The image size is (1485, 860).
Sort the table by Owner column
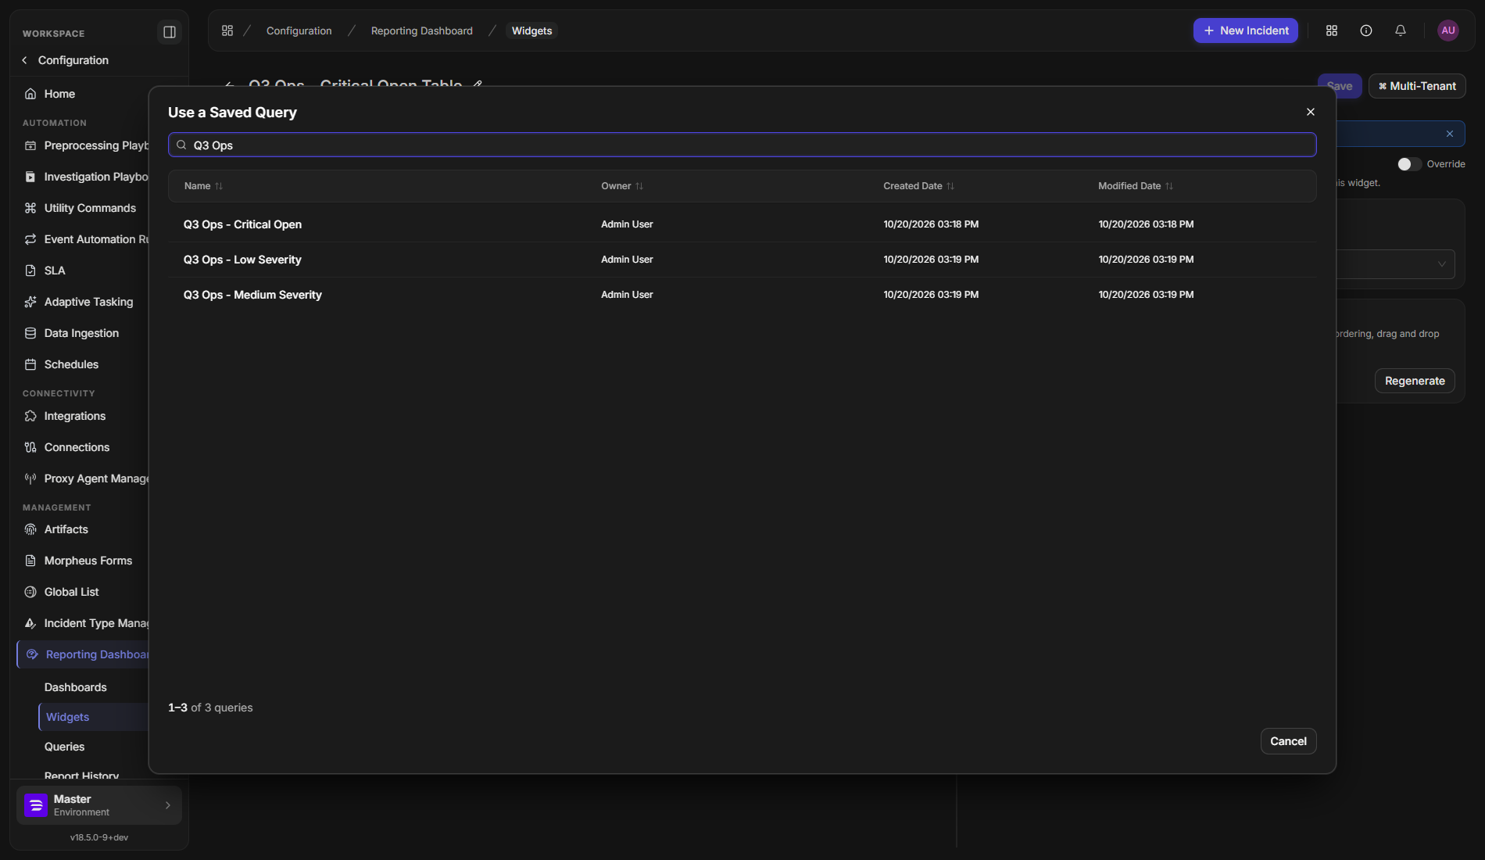pyautogui.click(x=622, y=186)
